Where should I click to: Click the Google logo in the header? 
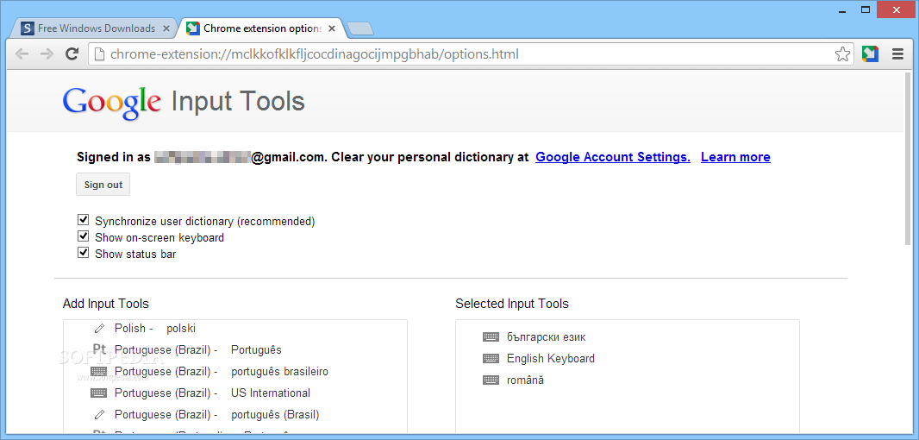tap(111, 102)
